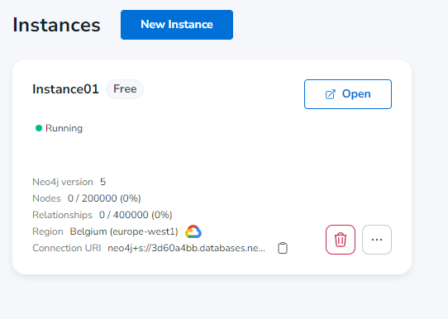Screen dimensions: 448x319
Task: Click the Relationships 0 / 400000 usage value
Action: [x=136, y=215]
